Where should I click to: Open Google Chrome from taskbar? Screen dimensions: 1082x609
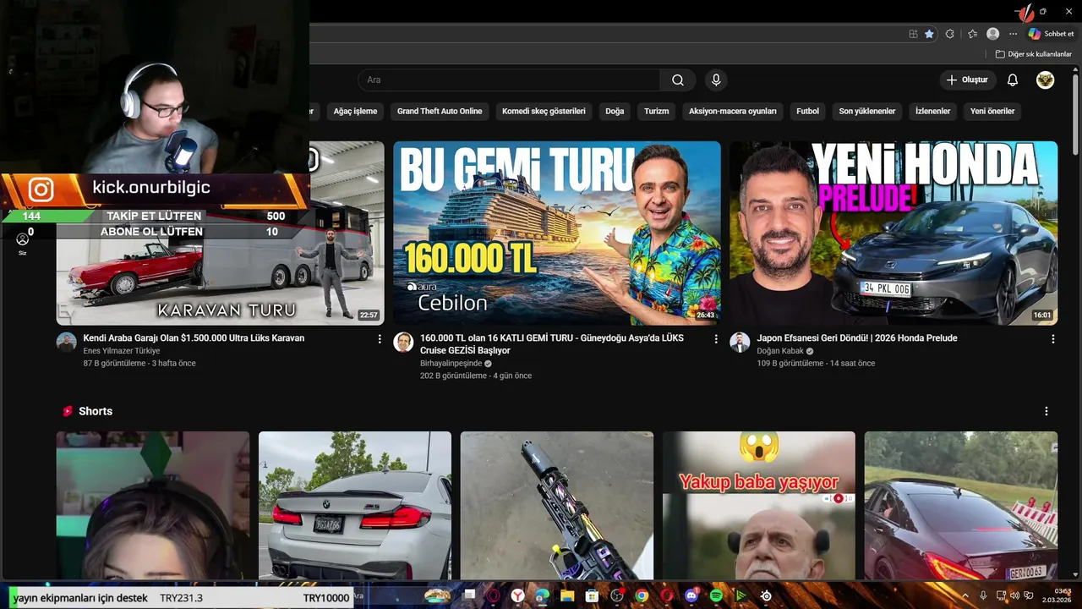pos(642,595)
